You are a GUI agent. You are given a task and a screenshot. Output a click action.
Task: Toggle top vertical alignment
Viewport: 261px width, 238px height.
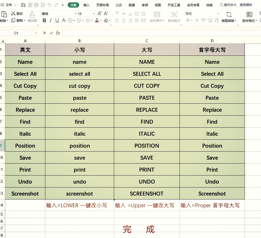117,13
